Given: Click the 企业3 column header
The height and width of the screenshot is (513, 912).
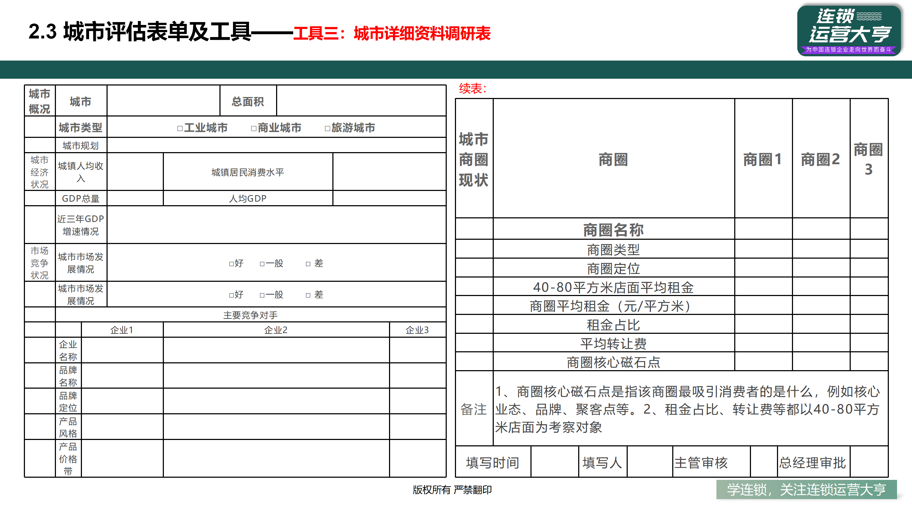Looking at the screenshot, I should 418,330.
